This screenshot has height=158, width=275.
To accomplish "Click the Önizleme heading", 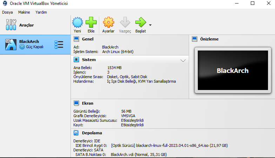I will (x=209, y=39).
